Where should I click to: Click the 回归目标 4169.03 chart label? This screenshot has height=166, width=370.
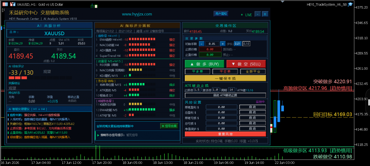pyautogui.click(x=332, y=114)
